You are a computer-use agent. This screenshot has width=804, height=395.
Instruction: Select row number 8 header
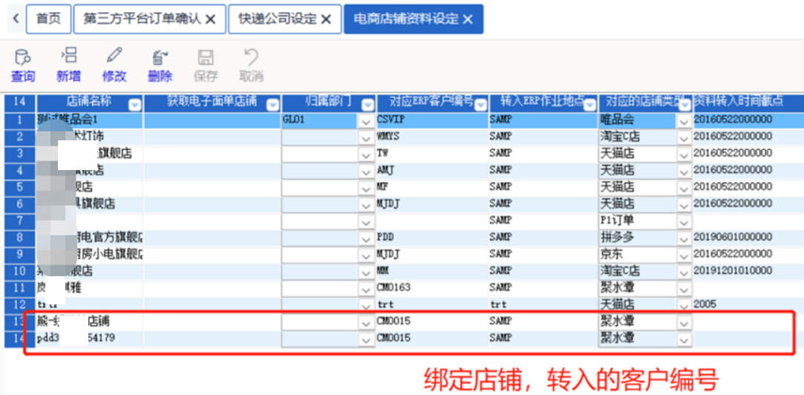click(19, 238)
